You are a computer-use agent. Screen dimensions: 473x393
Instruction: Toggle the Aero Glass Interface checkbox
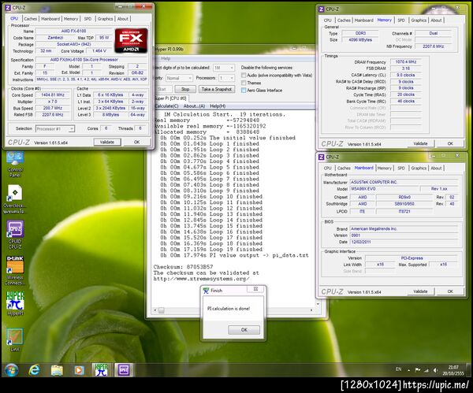244,90
